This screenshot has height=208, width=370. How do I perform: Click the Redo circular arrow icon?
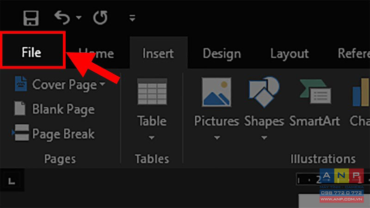tap(100, 18)
